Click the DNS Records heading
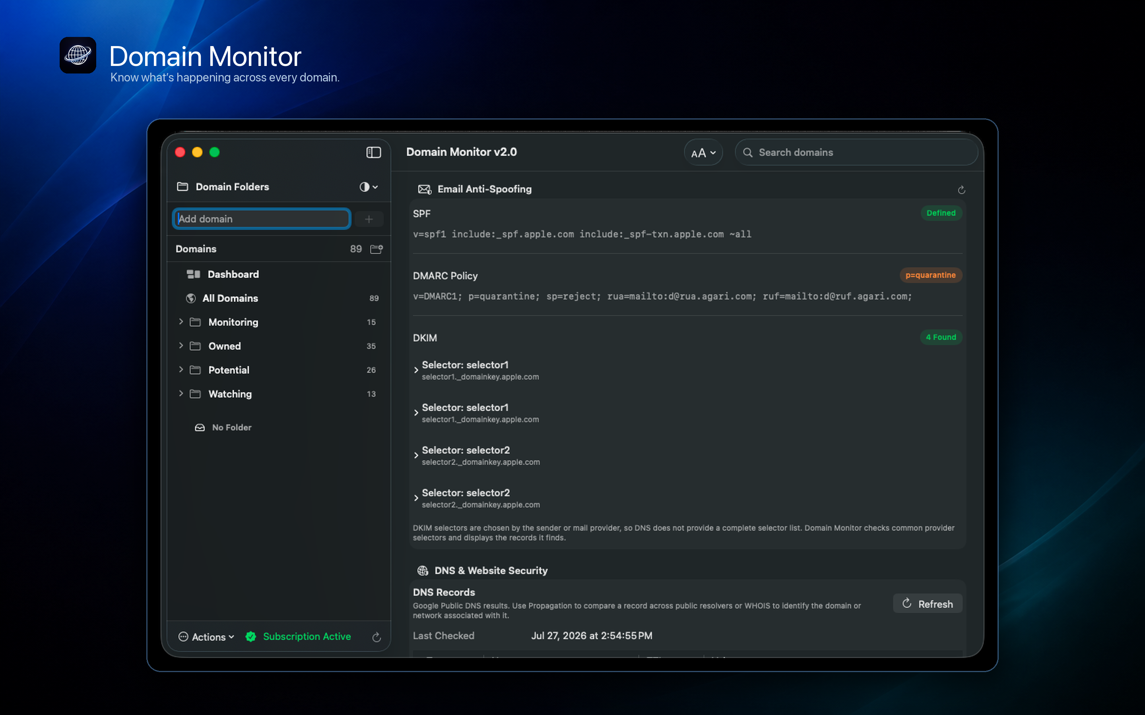Screen dimensions: 1145x715 click(x=444, y=592)
